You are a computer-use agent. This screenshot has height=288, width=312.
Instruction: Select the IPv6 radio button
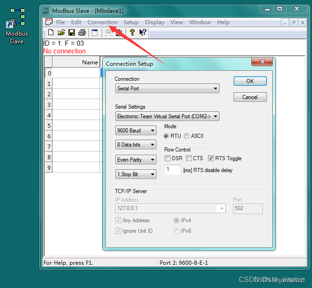pyautogui.click(x=176, y=231)
